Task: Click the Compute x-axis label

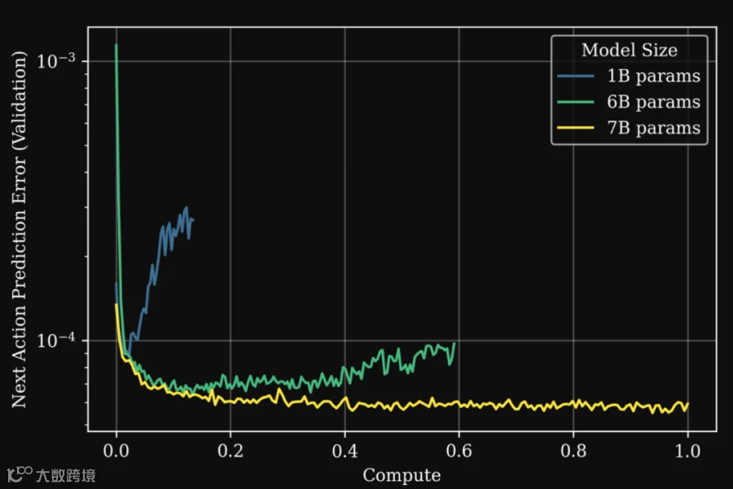Action: [402, 475]
